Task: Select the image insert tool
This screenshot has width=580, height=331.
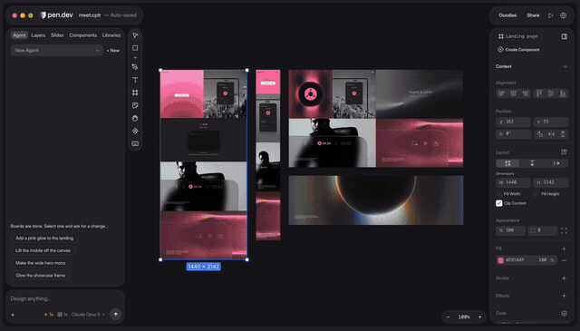Action: coord(135,143)
